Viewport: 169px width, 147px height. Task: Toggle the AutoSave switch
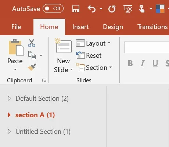coord(53,8)
